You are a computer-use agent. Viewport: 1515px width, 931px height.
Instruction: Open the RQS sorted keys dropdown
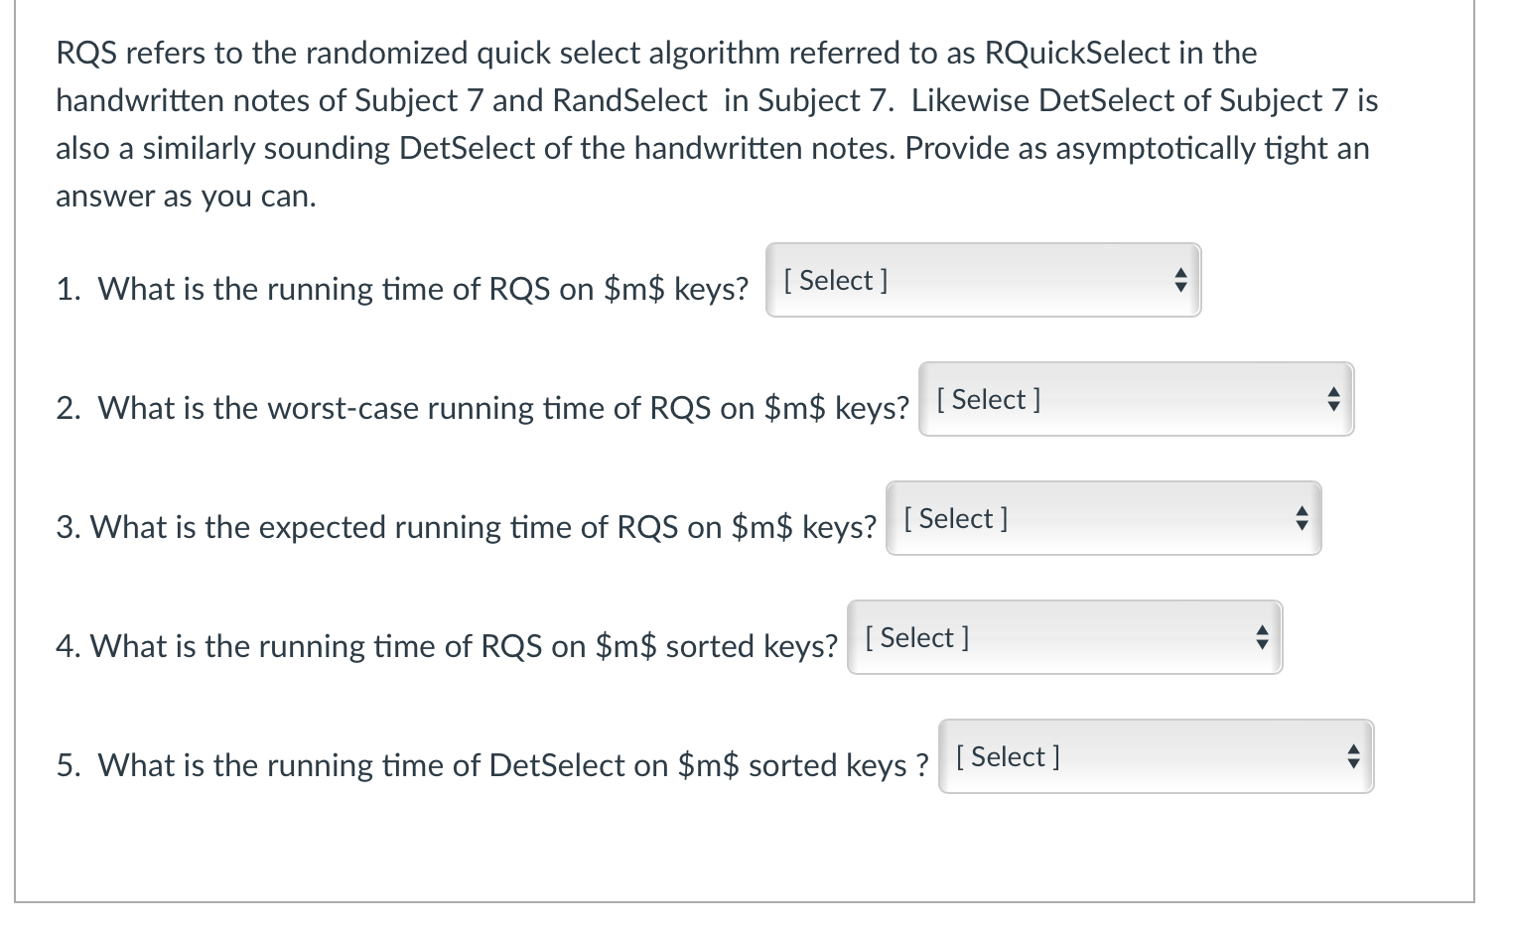pyautogui.click(x=1064, y=638)
